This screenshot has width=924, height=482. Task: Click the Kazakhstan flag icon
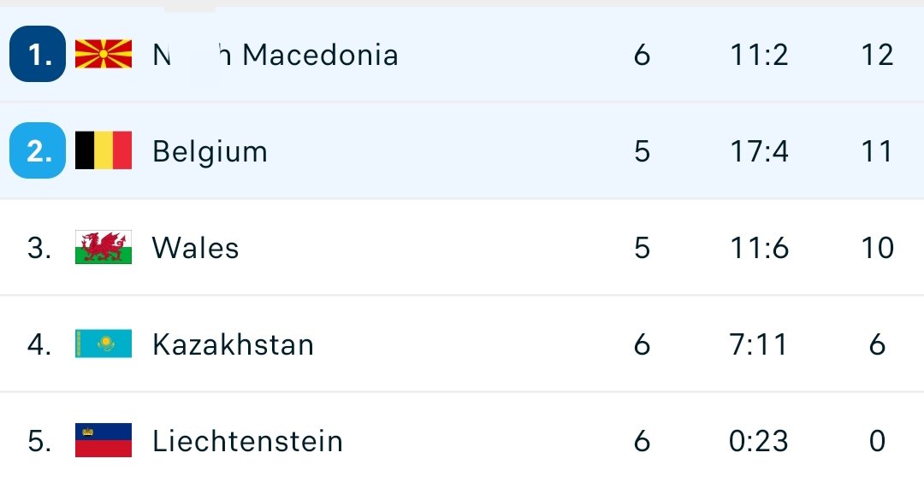pyautogui.click(x=104, y=344)
